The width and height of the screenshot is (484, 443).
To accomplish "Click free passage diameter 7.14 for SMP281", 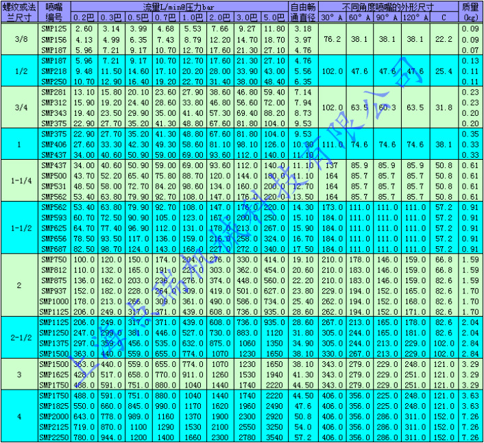I will (303, 92).
